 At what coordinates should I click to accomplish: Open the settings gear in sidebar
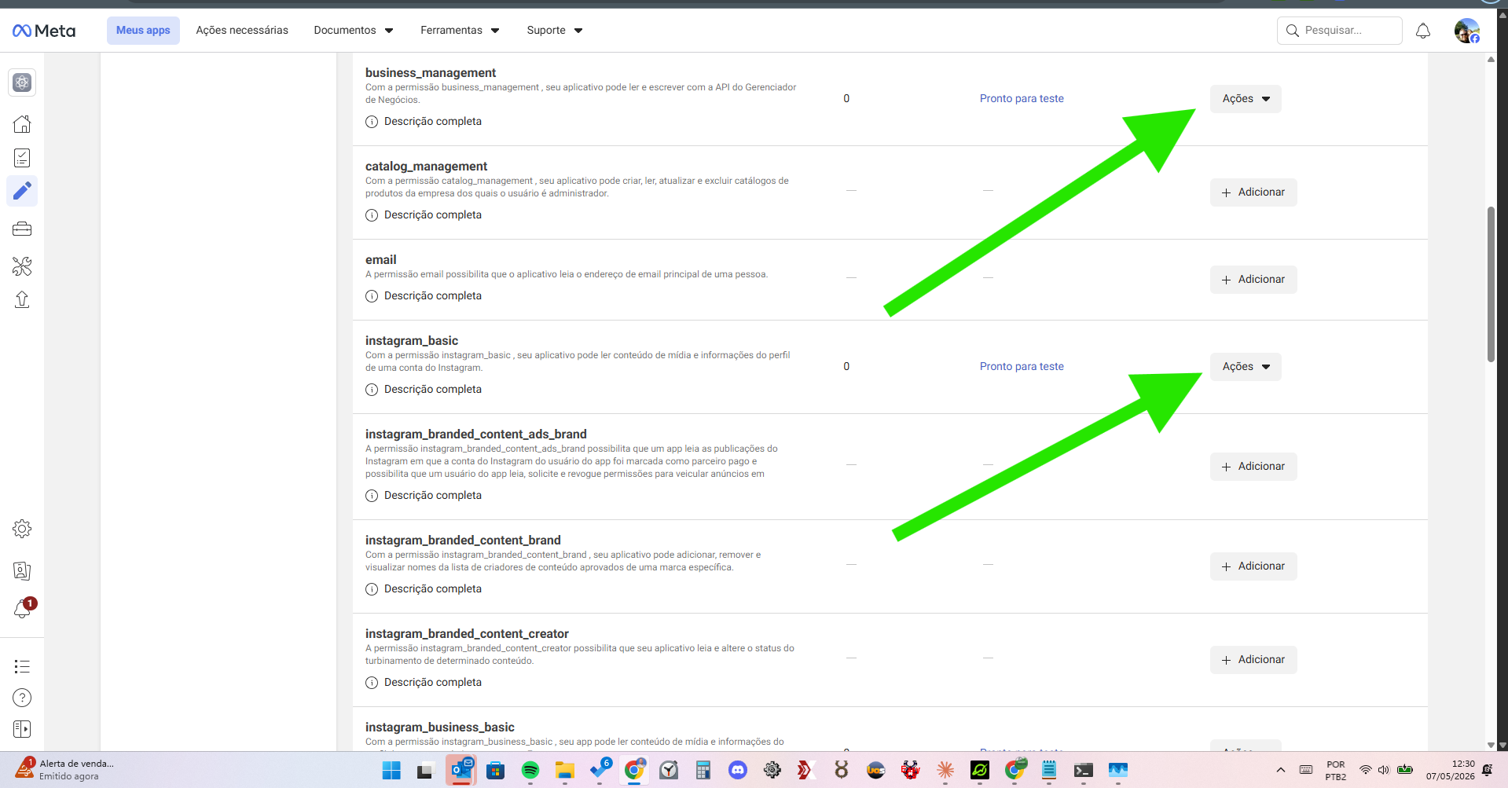[x=22, y=529]
